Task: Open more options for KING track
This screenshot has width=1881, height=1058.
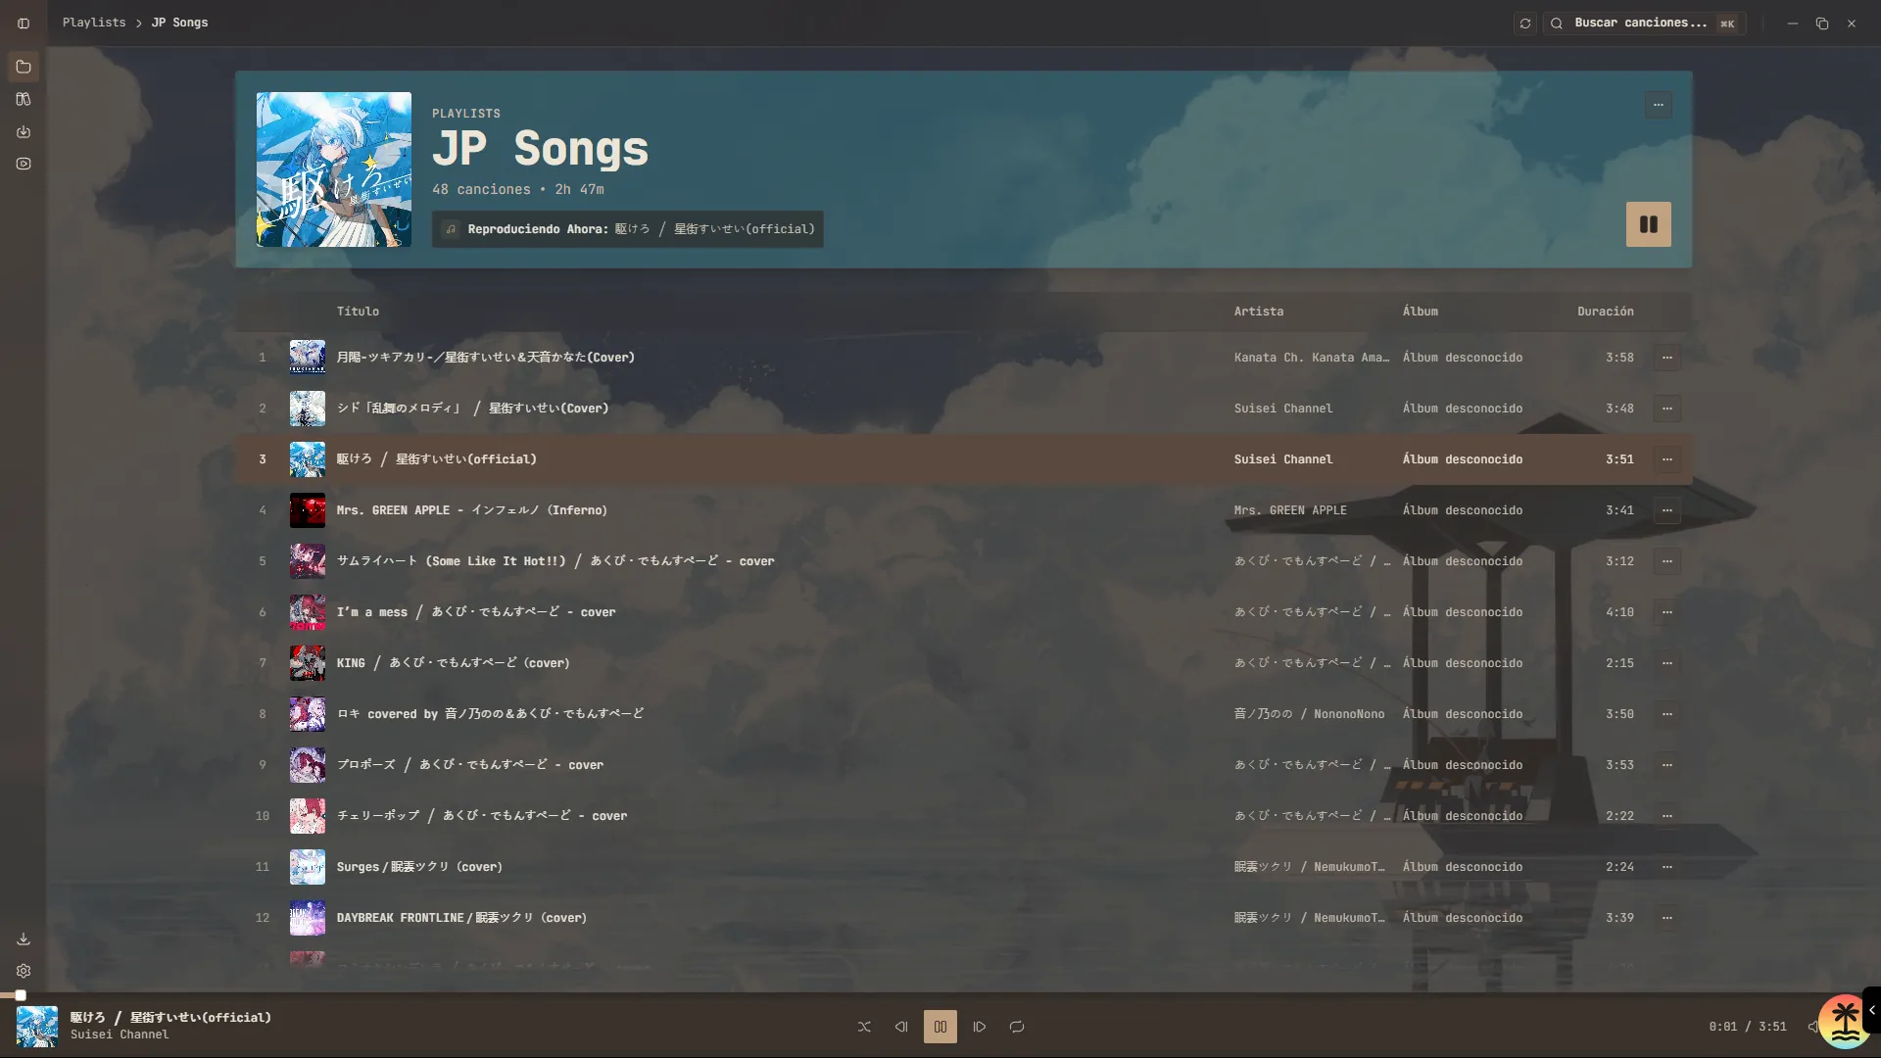Action: pos(1667,663)
